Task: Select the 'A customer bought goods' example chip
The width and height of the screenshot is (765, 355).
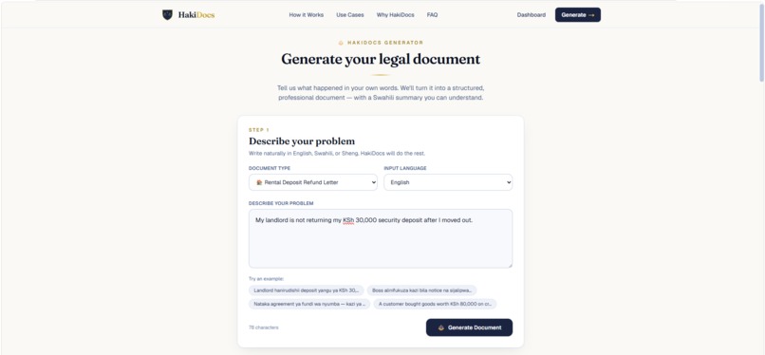Action: (x=436, y=304)
